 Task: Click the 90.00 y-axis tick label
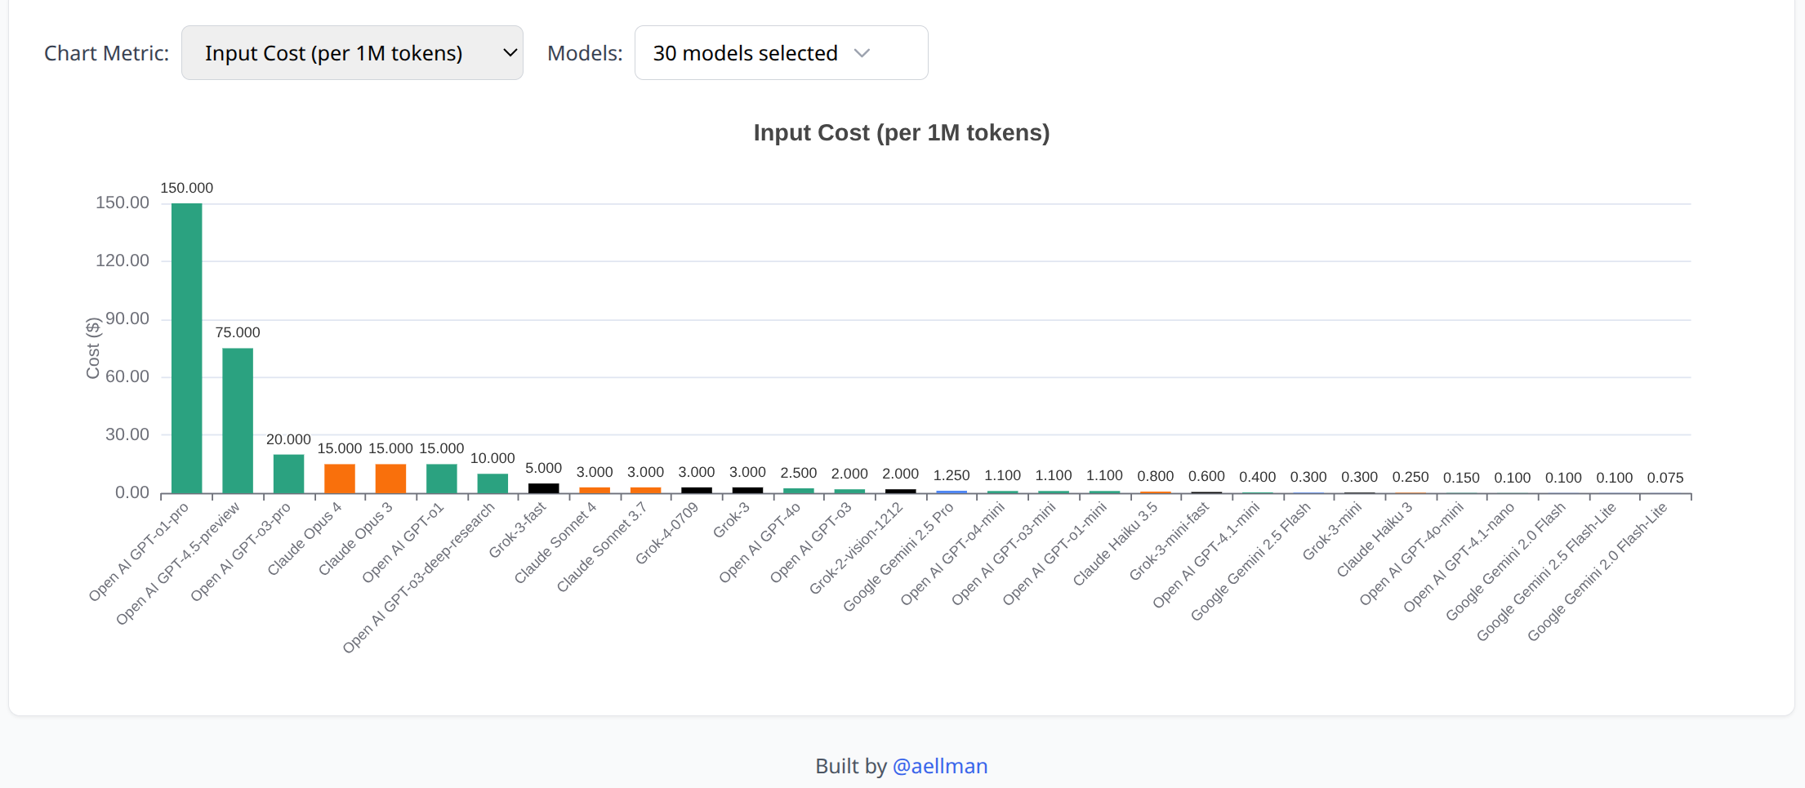(127, 318)
